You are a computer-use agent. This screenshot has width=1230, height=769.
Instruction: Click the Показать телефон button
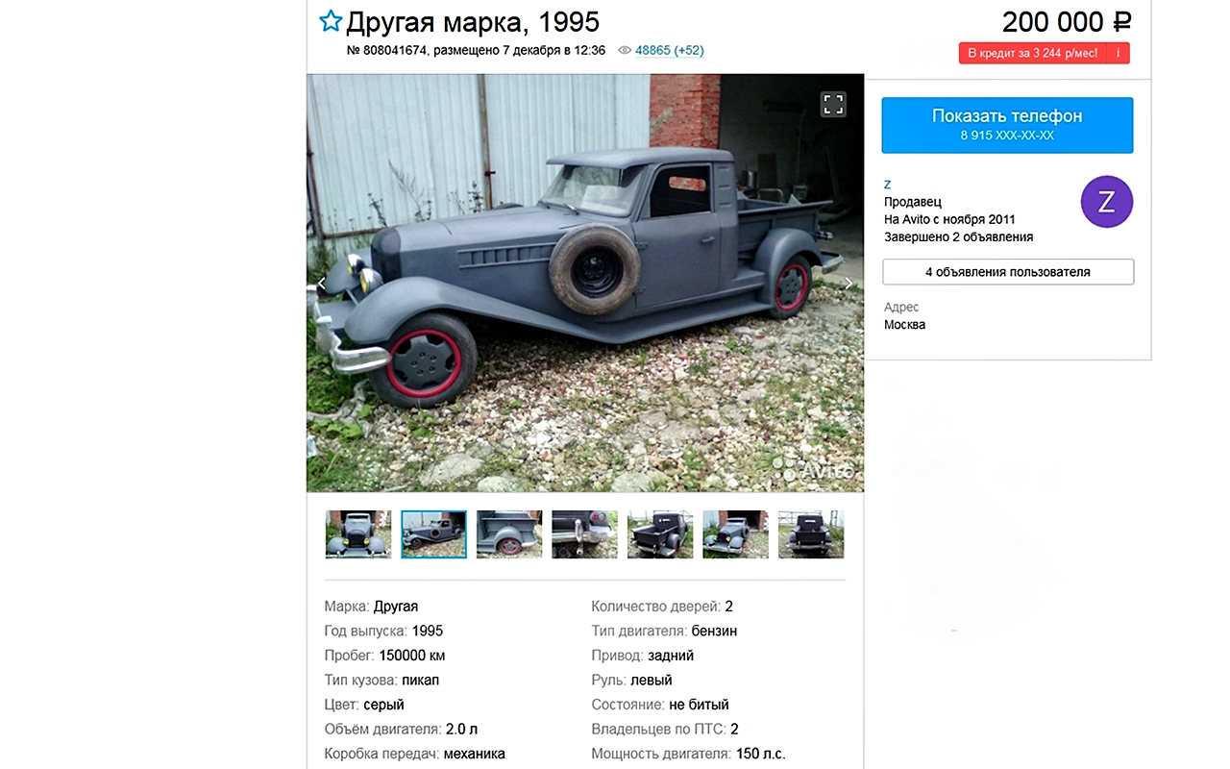click(1007, 125)
